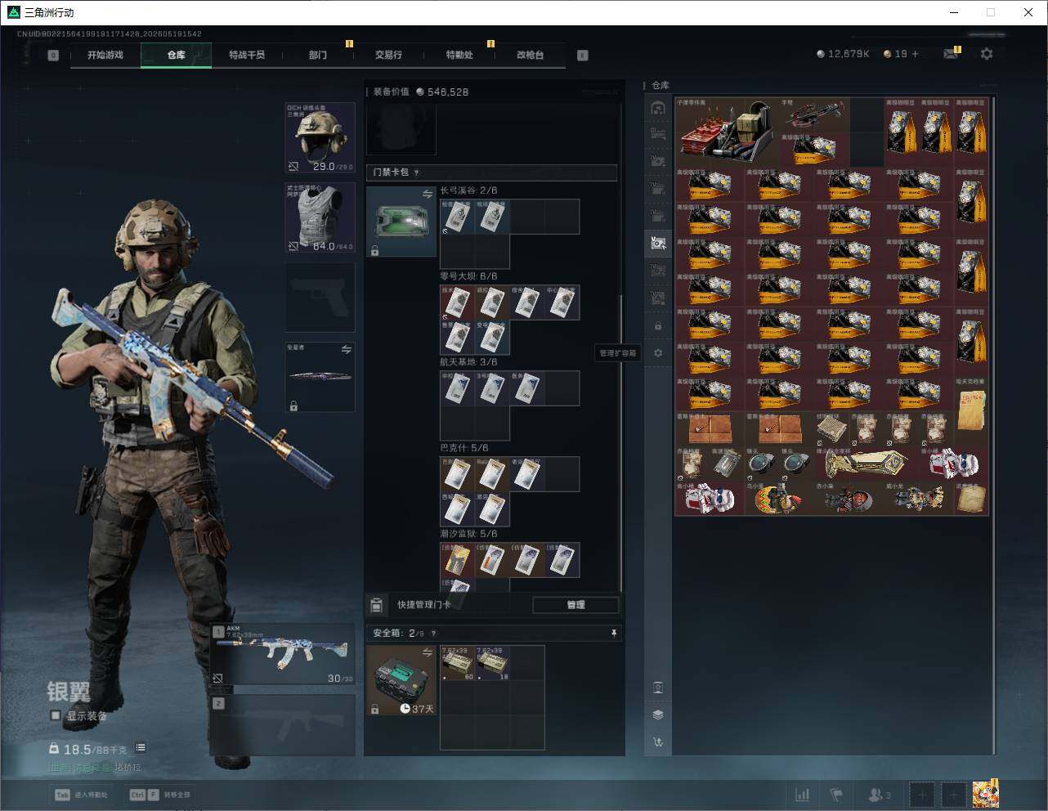The height and width of the screenshot is (811, 1048).
Task: Select the first keycard under 航天基地
Action: coord(458,388)
